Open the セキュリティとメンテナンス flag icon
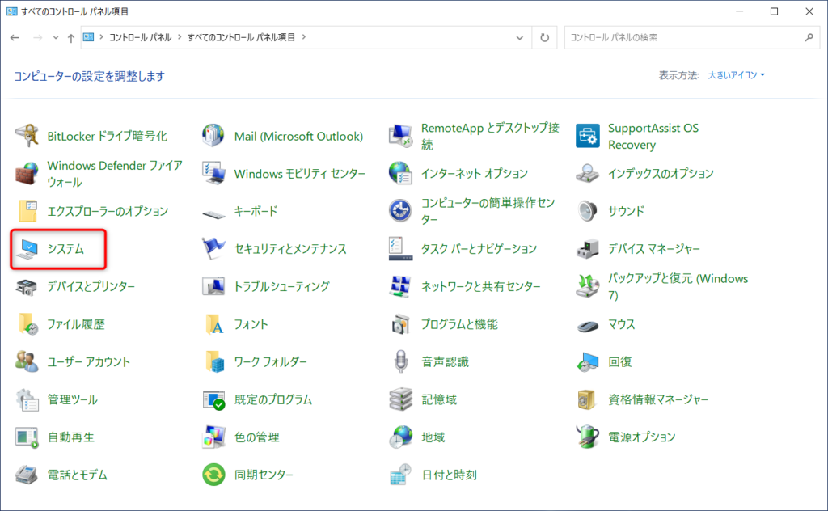This screenshot has width=828, height=511. (213, 249)
